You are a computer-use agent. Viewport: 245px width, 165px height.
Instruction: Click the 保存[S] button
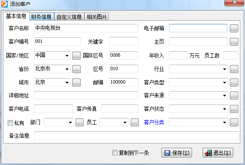coord(177,153)
